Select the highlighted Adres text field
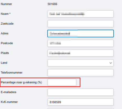The image size is (122, 109). 80,33
